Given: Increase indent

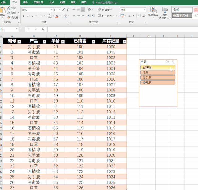Looking at the screenshot, I should [93, 16].
